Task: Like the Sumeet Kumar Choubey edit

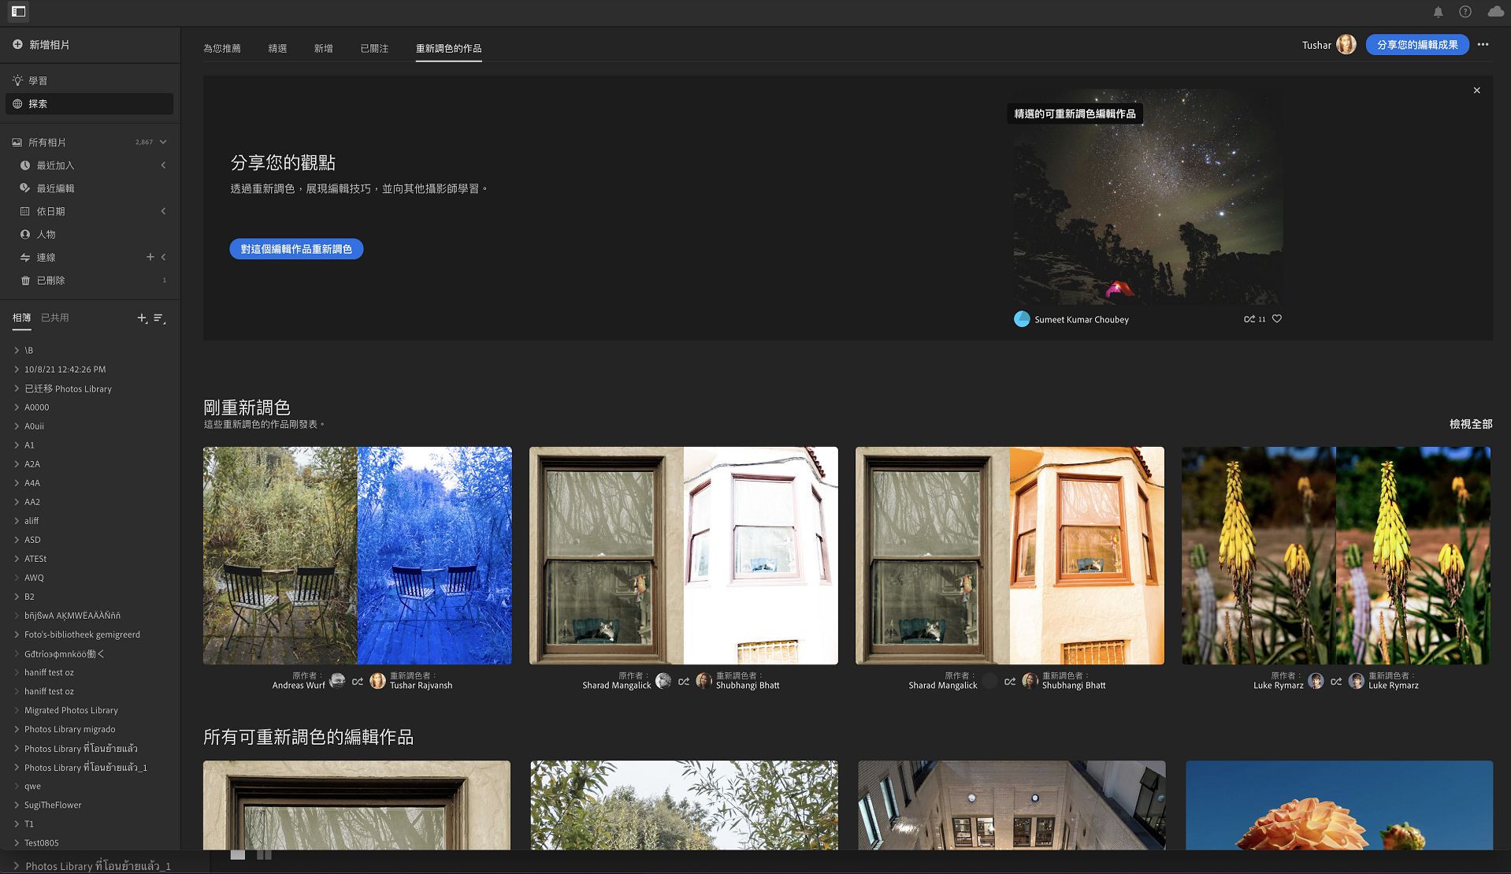Action: coord(1277,319)
